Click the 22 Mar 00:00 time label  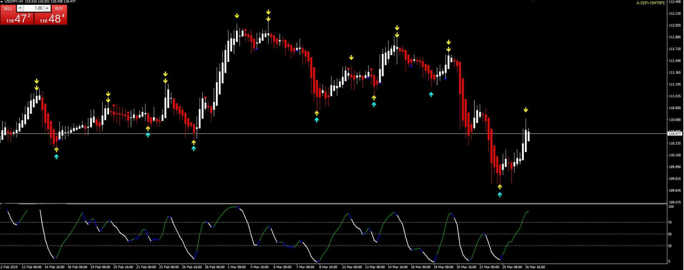point(489,267)
